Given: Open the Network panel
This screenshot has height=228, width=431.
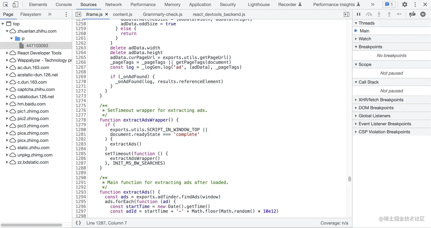Looking at the screenshot, I should coord(113,5).
